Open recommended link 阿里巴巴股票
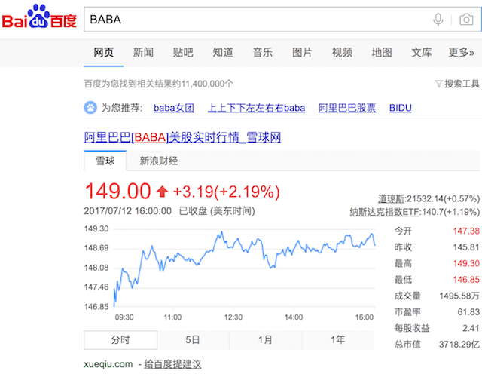This screenshot has width=482, height=374. [x=347, y=108]
